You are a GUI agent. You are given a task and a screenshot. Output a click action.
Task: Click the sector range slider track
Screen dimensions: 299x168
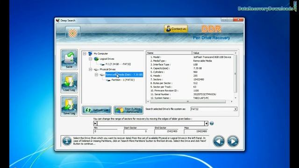150,123
